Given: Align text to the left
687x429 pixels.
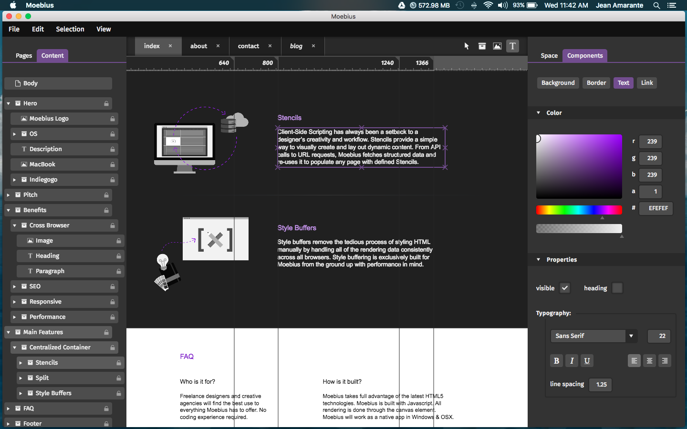Looking at the screenshot, I should [634, 361].
